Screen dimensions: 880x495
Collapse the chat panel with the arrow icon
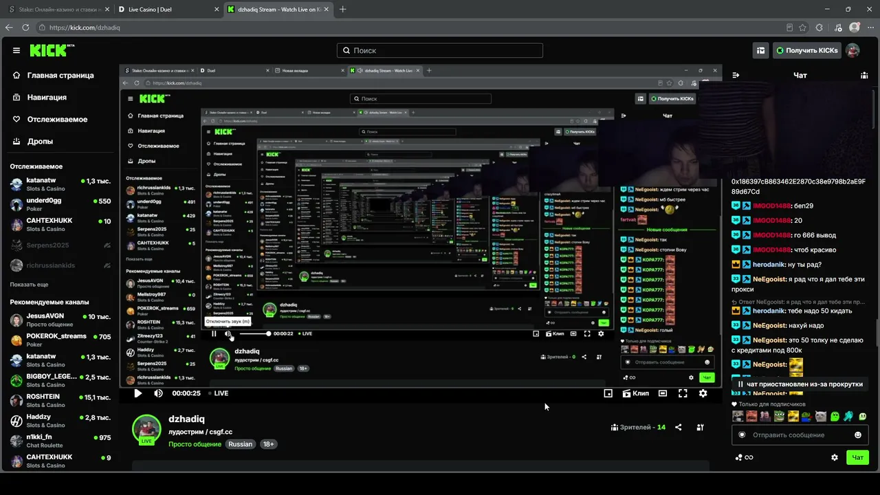pyautogui.click(x=736, y=76)
